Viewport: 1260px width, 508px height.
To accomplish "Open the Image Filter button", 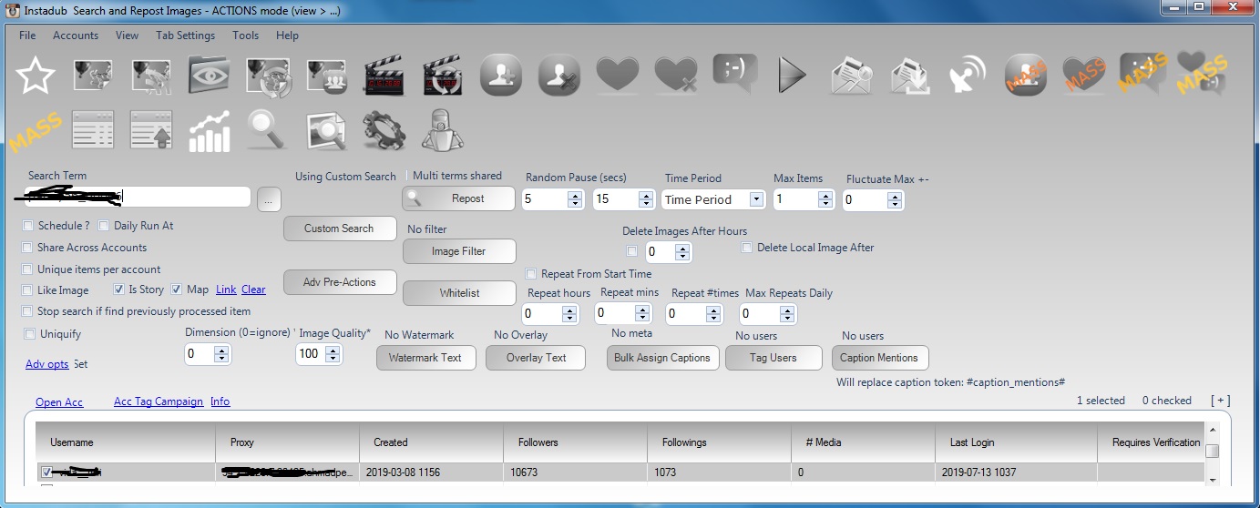I will click(458, 251).
